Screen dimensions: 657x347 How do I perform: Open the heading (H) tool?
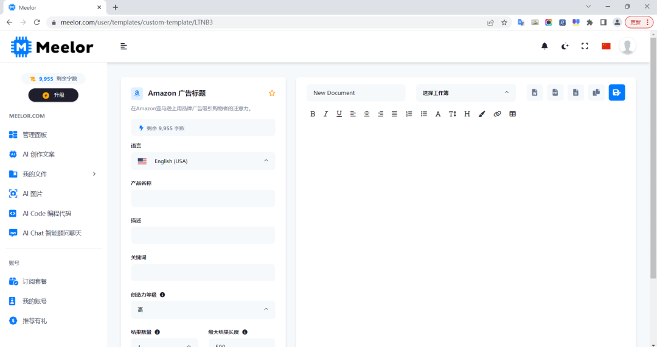click(x=467, y=114)
